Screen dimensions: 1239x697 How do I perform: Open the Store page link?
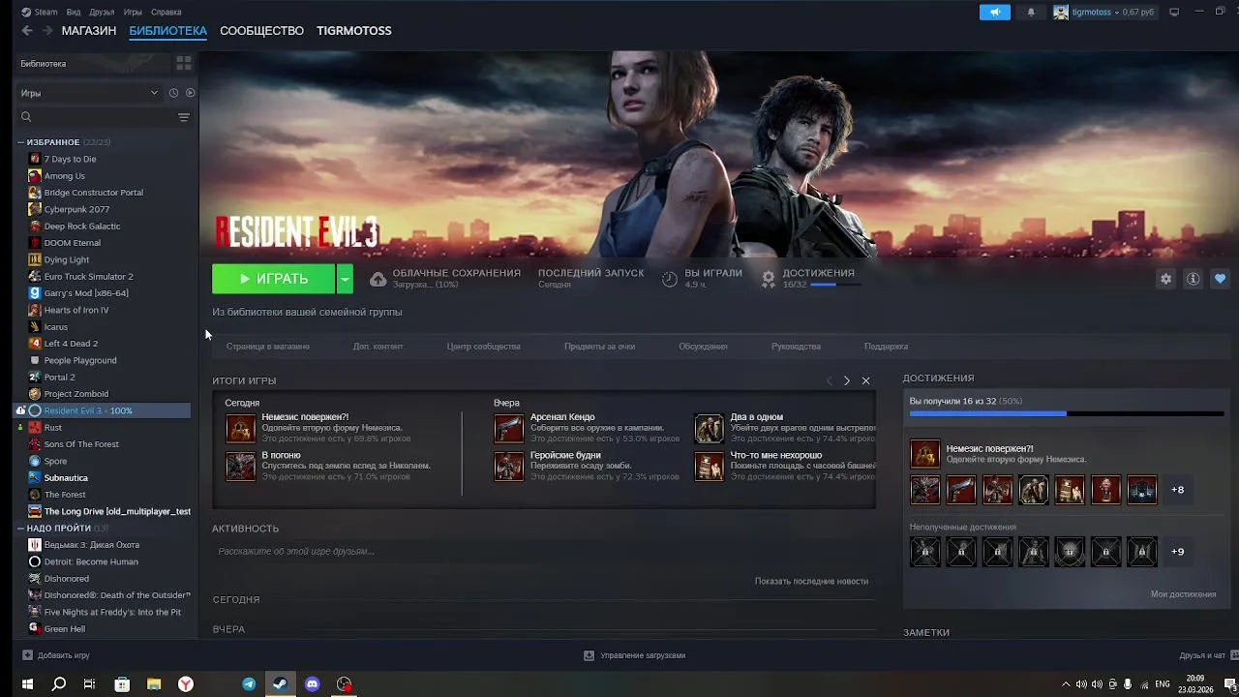click(268, 347)
